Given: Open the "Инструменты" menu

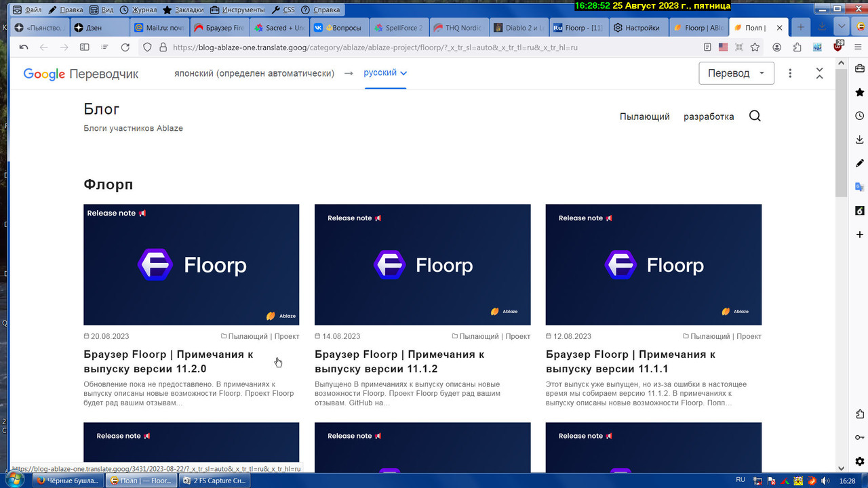Looking at the screenshot, I should pyautogui.click(x=237, y=10).
